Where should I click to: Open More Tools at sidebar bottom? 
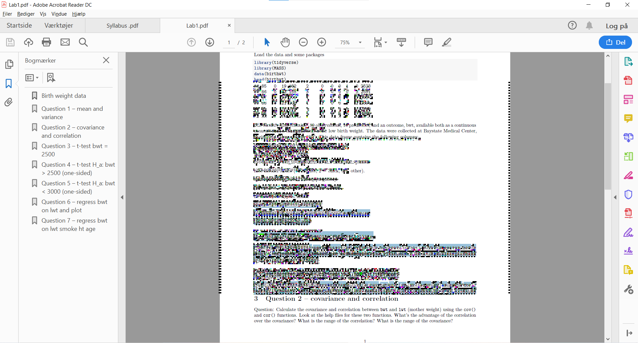point(629,289)
